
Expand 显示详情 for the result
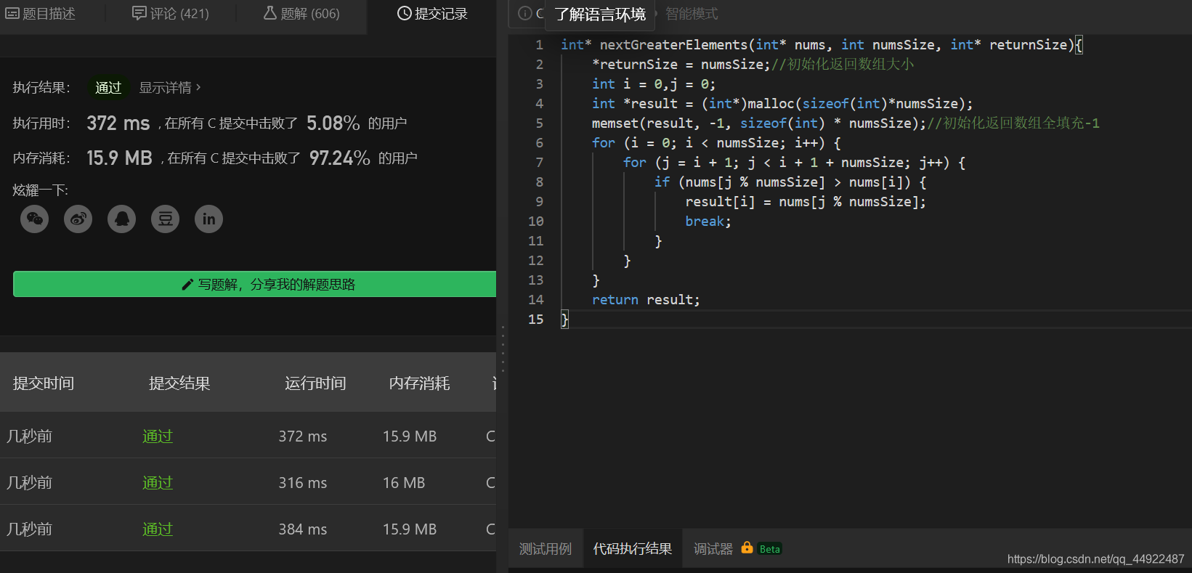[x=170, y=88]
